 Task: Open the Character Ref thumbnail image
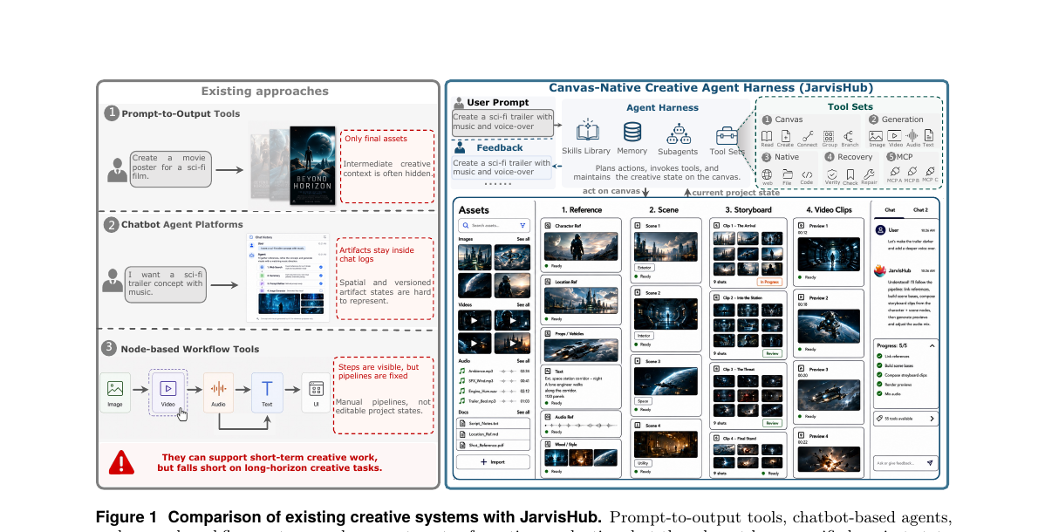[x=580, y=245]
